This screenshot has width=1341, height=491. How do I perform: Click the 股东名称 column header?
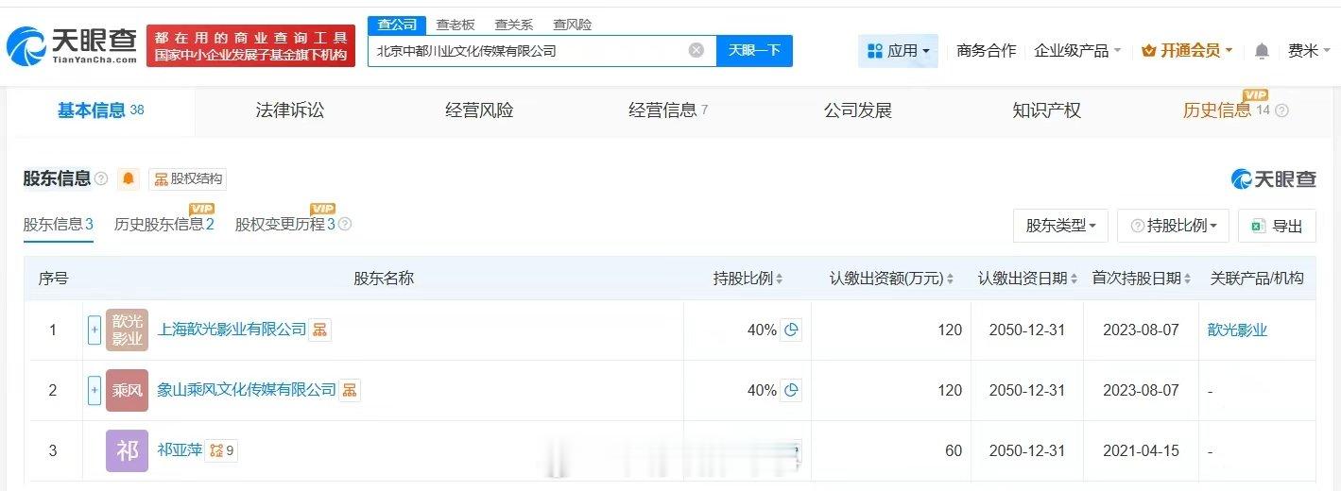pyautogui.click(x=384, y=279)
